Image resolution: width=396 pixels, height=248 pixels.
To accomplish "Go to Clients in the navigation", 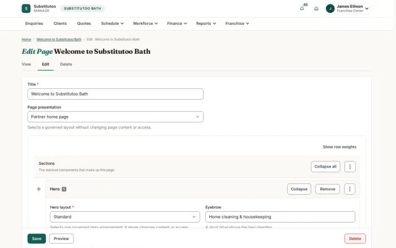I will (x=60, y=24).
